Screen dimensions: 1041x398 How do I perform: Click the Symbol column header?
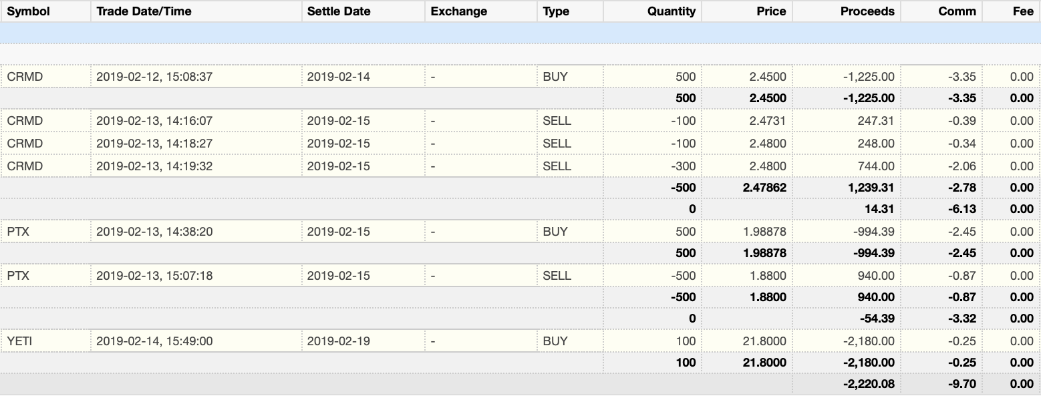[29, 11]
